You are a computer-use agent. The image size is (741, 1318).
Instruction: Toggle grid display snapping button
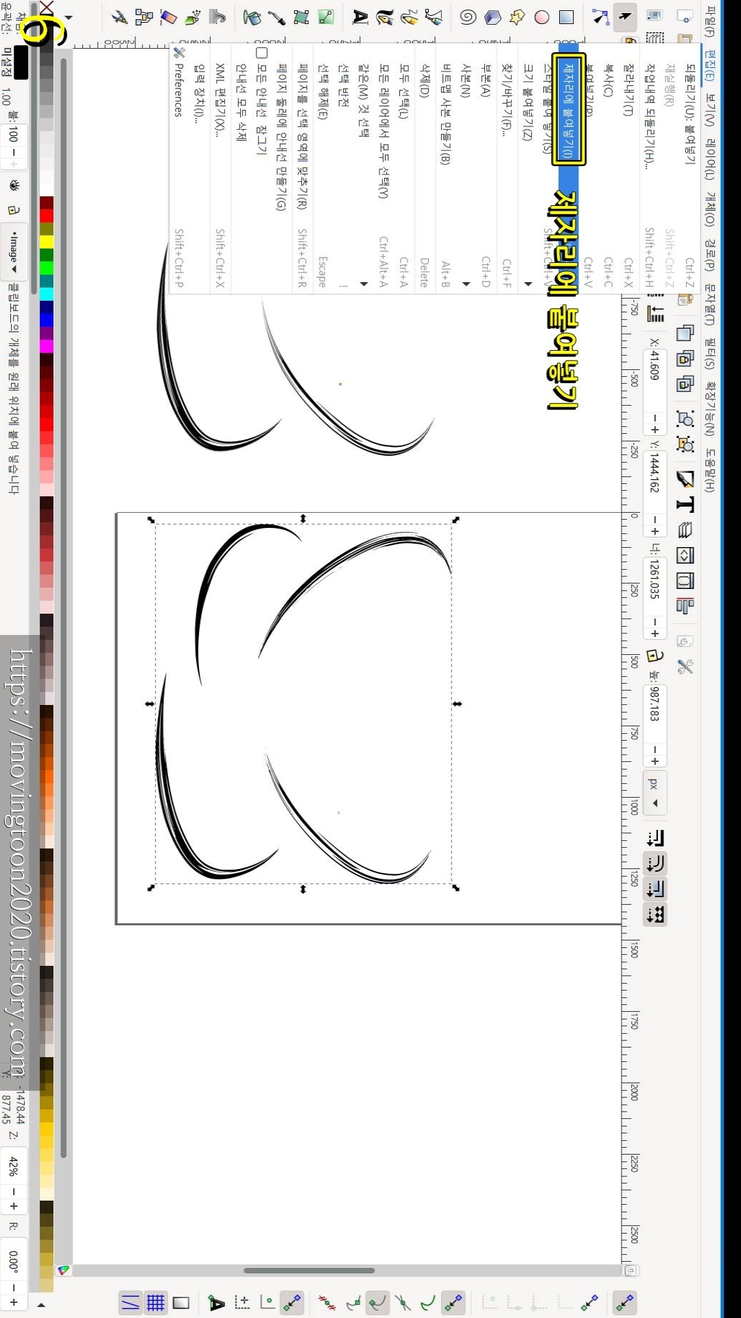(x=156, y=1302)
